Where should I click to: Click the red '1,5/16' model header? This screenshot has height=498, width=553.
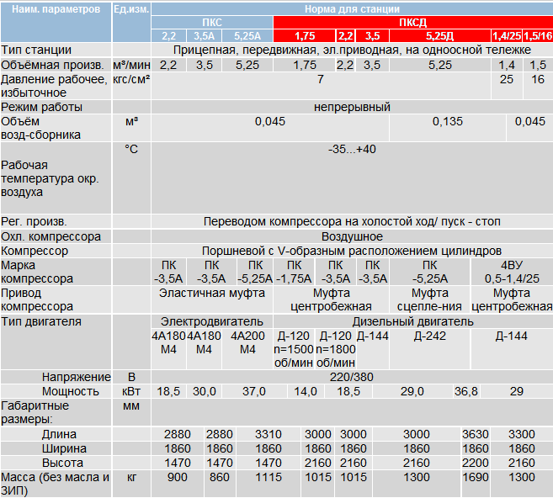[x=538, y=36]
